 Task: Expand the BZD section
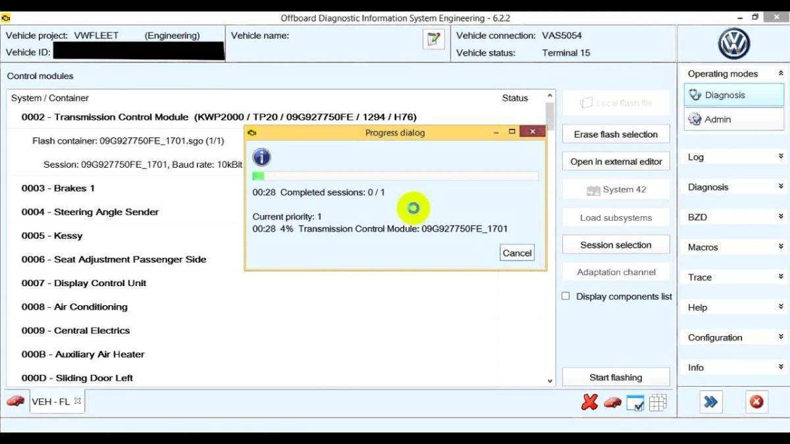click(734, 217)
